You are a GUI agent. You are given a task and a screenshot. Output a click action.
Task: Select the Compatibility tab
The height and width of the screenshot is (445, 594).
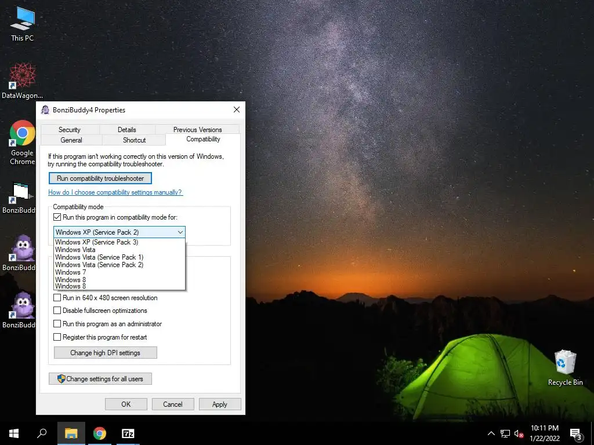203,139
